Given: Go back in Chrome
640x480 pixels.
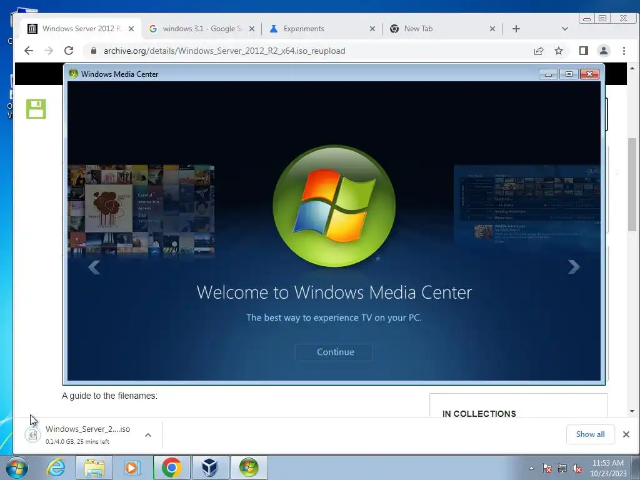Looking at the screenshot, I should pos(29,51).
